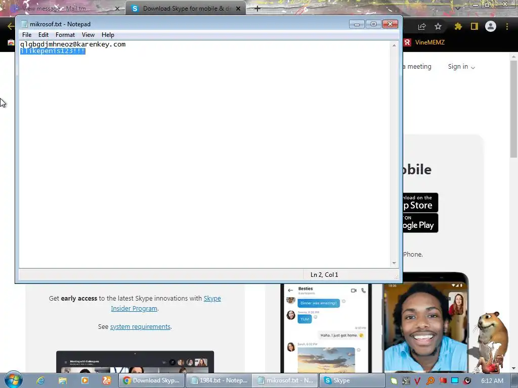Image resolution: width=518 pixels, height=388 pixels.
Task: Click the Google Play download badge
Action: [x=420, y=223]
